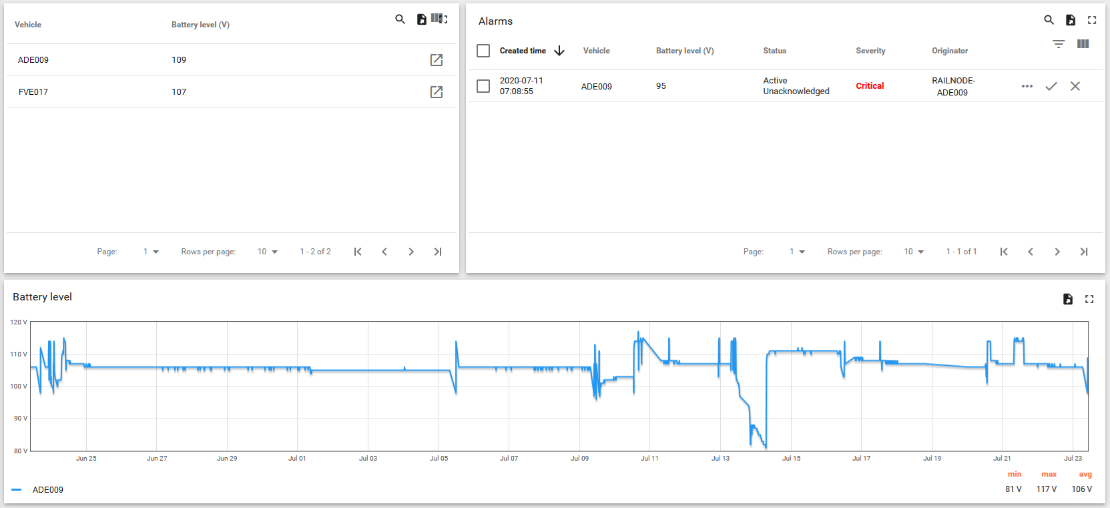Click the Jul 23 axis label

pos(1073,459)
